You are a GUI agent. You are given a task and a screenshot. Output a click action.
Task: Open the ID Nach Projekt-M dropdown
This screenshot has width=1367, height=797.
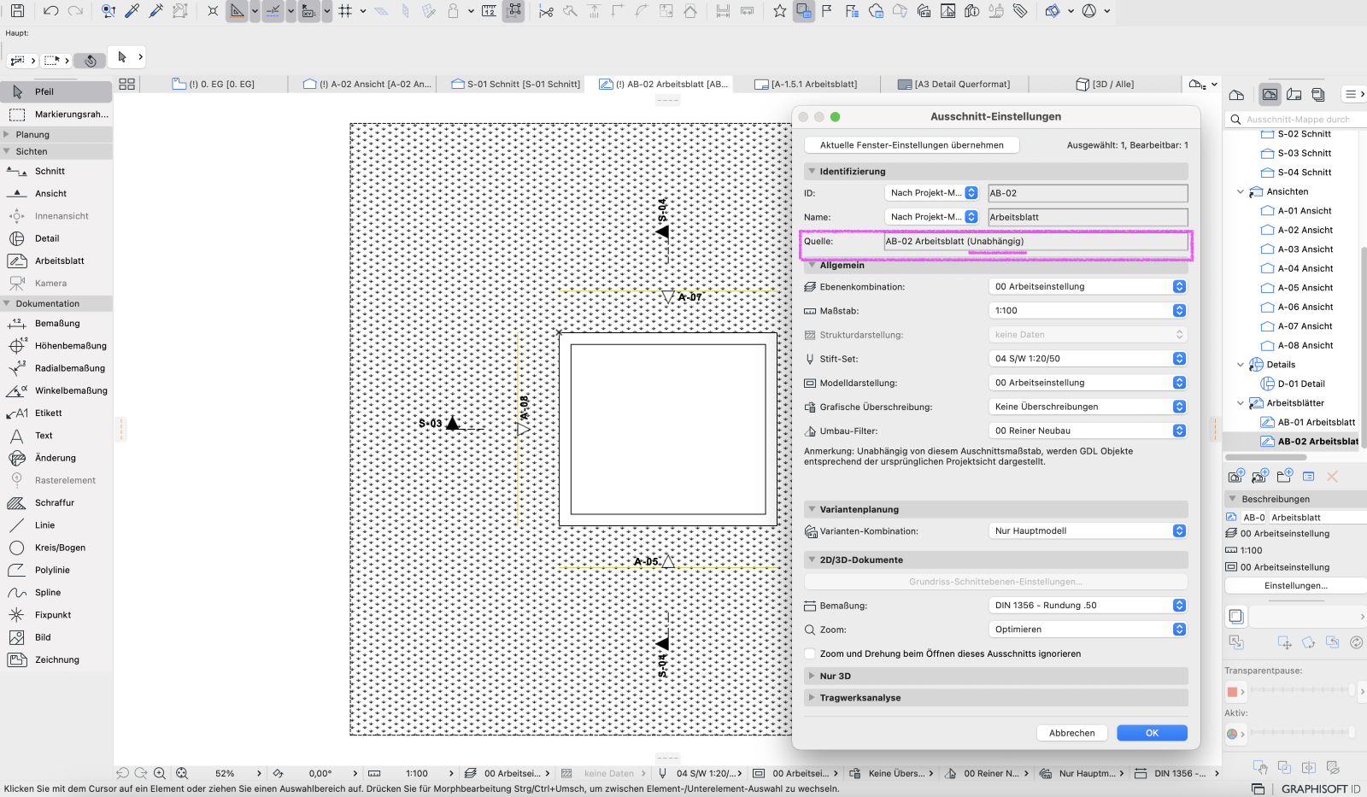931,193
